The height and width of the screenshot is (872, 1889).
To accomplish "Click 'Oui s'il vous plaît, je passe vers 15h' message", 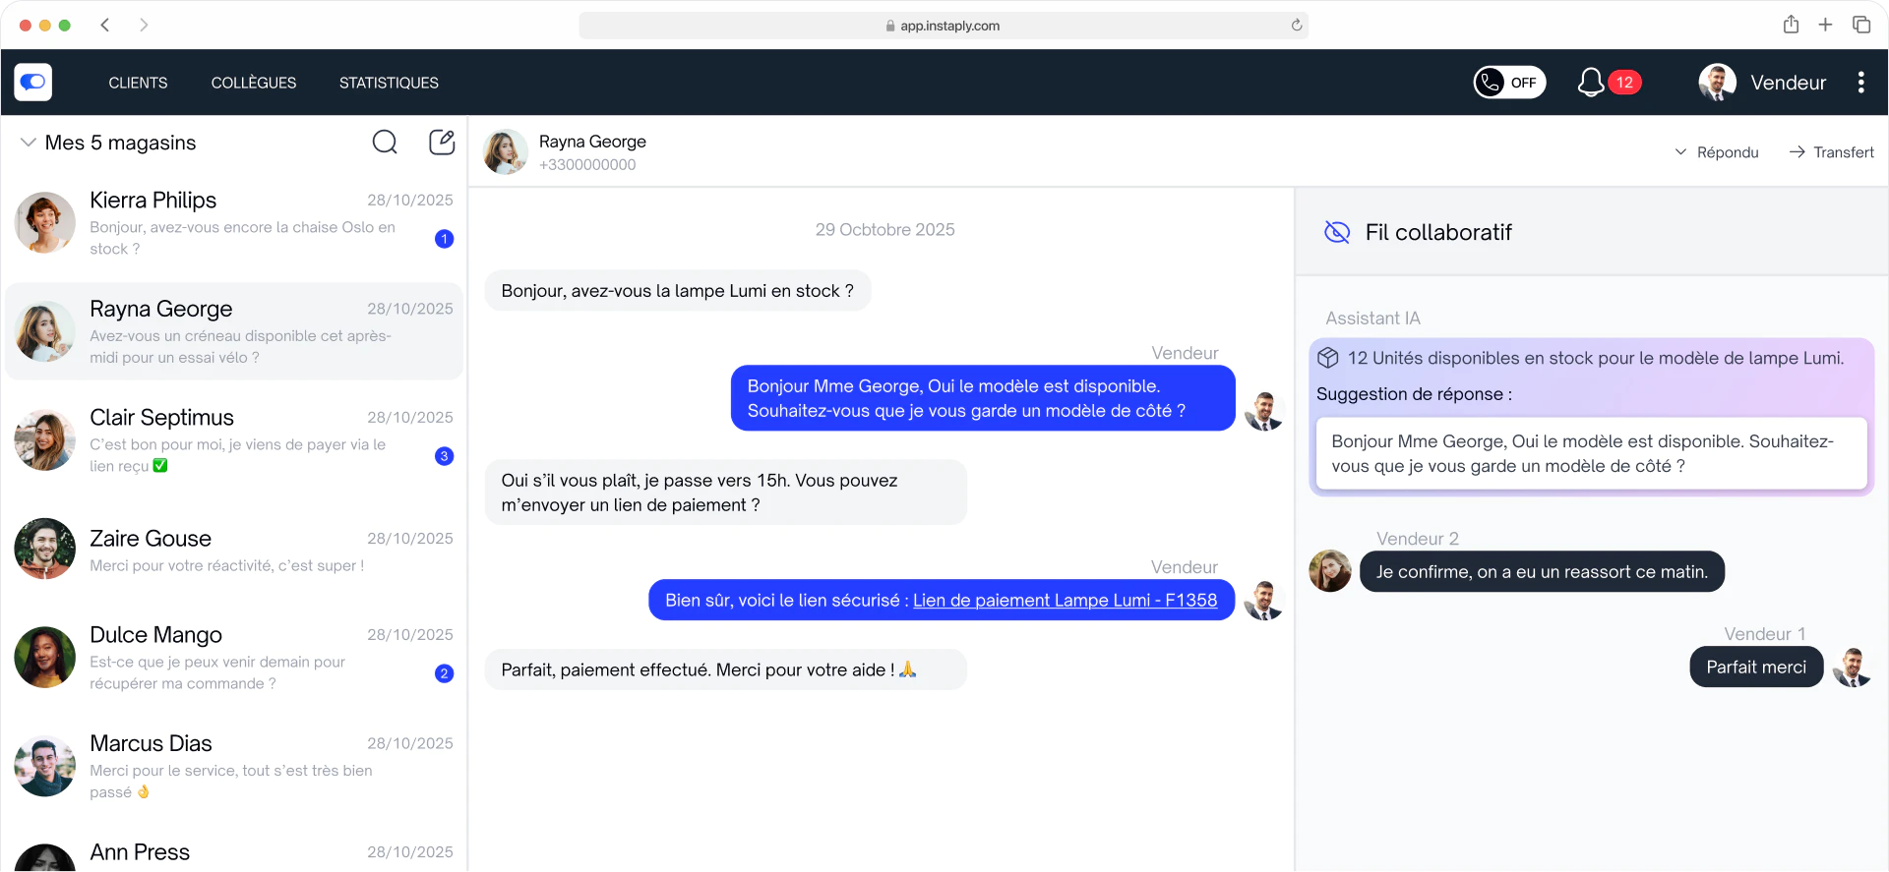I will click(x=725, y=493).
